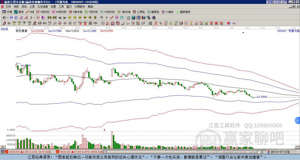300x160 pixels.
Task: Select the hand pan tool
Action: coord(101,18)
